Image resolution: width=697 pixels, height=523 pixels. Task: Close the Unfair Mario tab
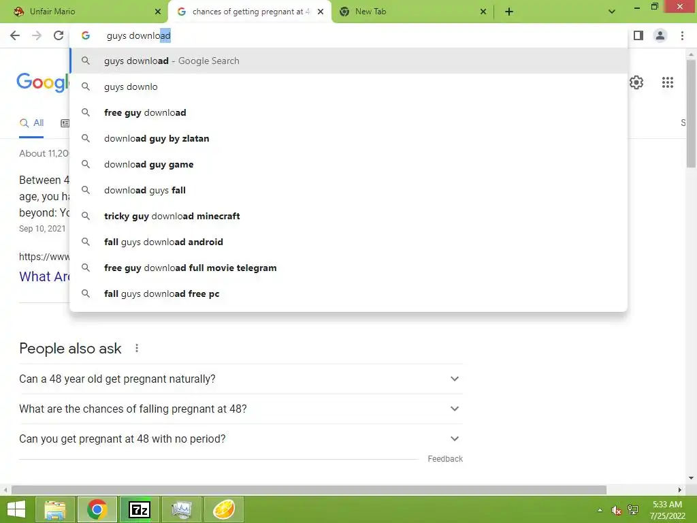(158, 12)
